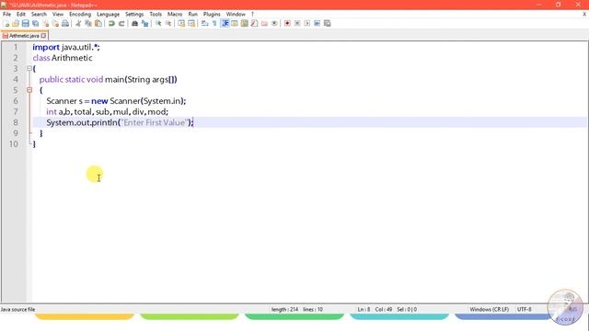Toggle the Document Map panel icon
Viewport: 589px width, 331px height.
(x=244, y=24)
